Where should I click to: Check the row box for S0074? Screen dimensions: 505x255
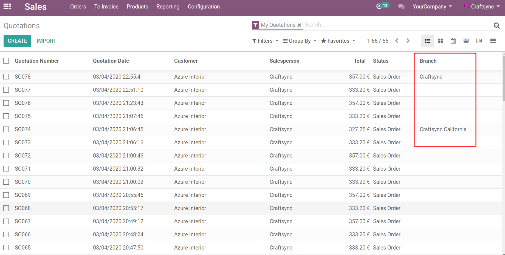click(6, 129)
